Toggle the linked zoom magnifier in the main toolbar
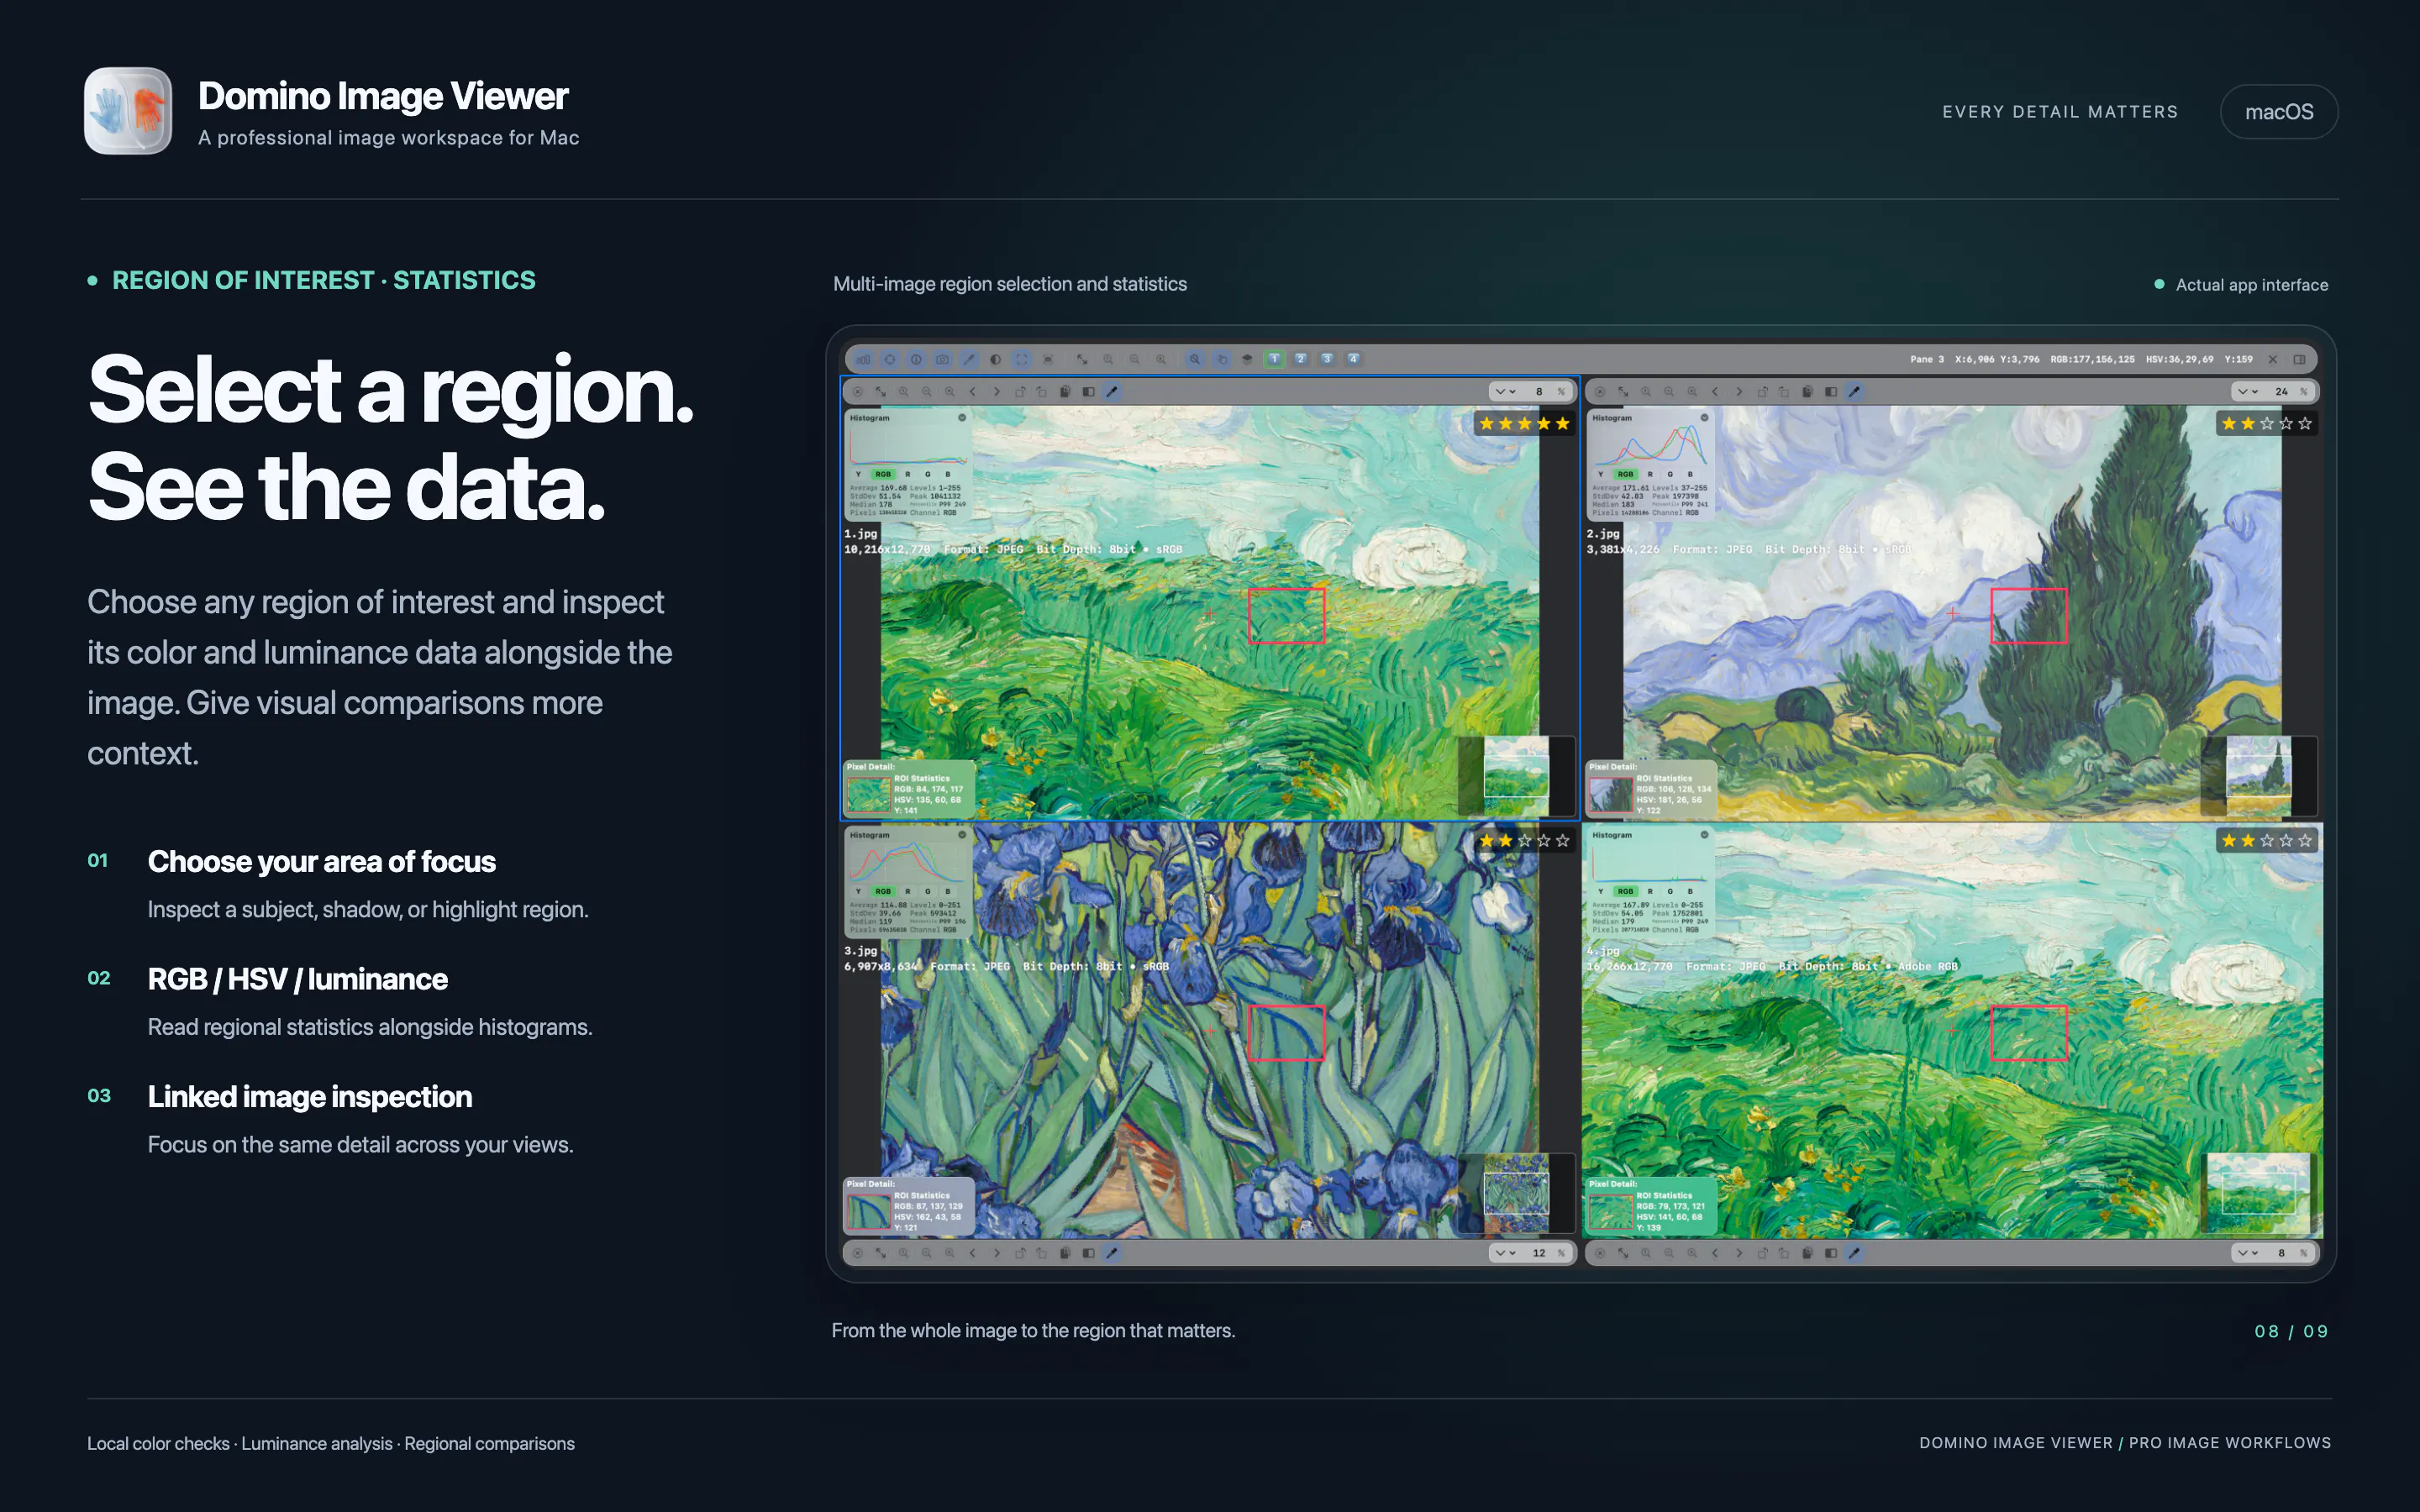This screenshot has height=1512, width=2420. (1195, 359)
